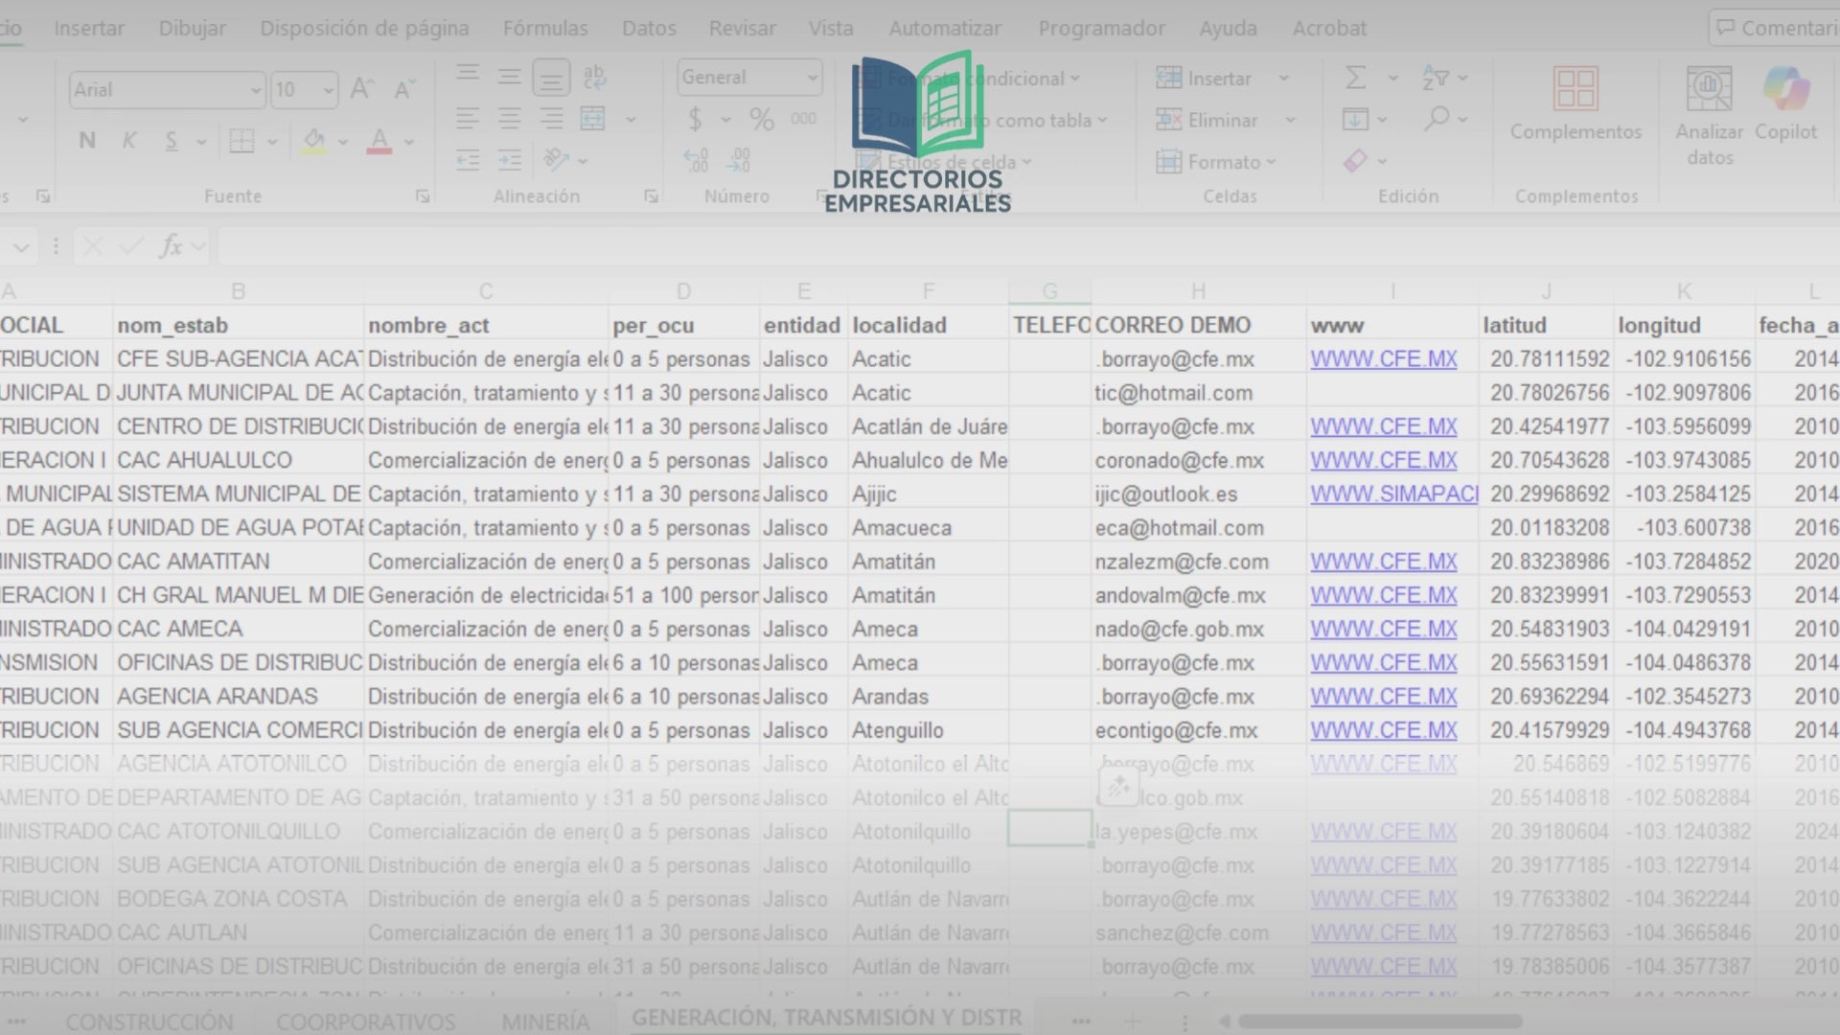Open the Fórmulas ribbon tab
Viewport: 1840px width, 1035px height.
pyautogui.click(x=544, y=28)
